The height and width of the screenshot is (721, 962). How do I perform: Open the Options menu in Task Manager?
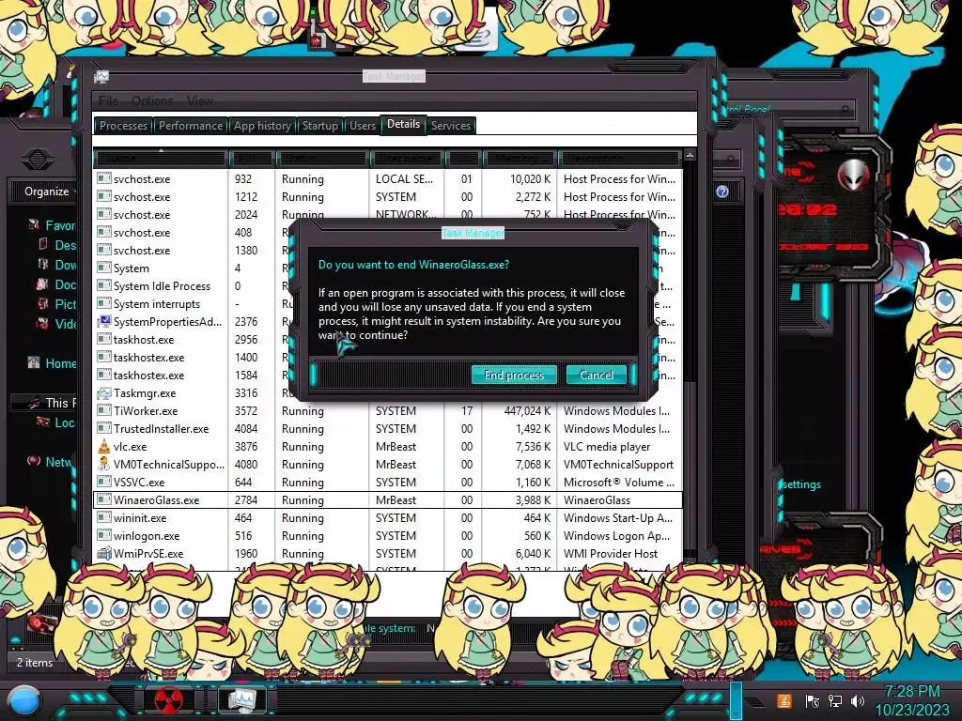pyautogui.click(x=152, y=100)
